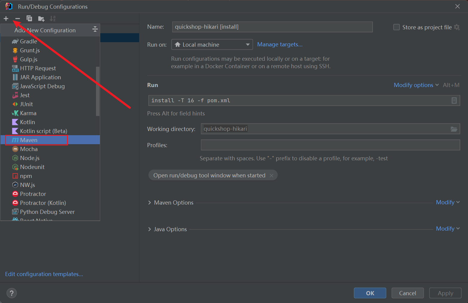Select Mocha from the configuration list
This screenshot has height=303, width=468.
[x=50, y=149]
